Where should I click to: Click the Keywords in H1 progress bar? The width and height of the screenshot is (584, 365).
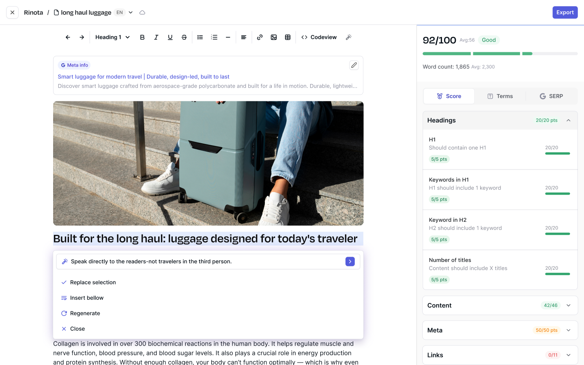pyautogui.click(x=558, y=194)
